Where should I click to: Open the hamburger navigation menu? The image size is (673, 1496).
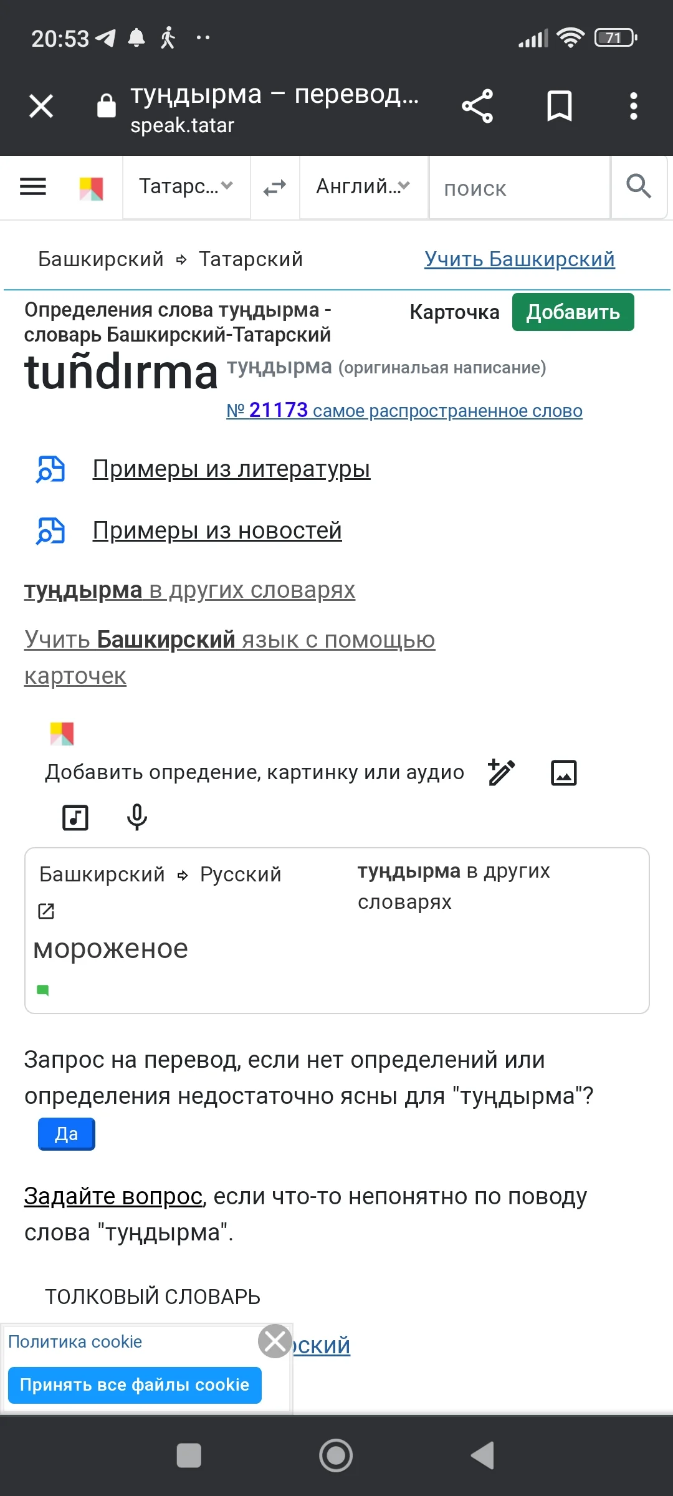tap(32, 187)
